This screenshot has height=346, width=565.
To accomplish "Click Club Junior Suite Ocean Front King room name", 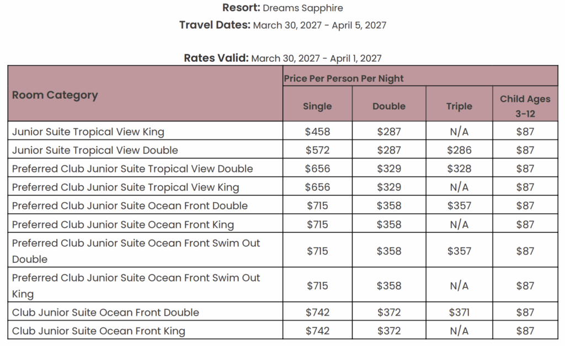I will pos(99,331).
